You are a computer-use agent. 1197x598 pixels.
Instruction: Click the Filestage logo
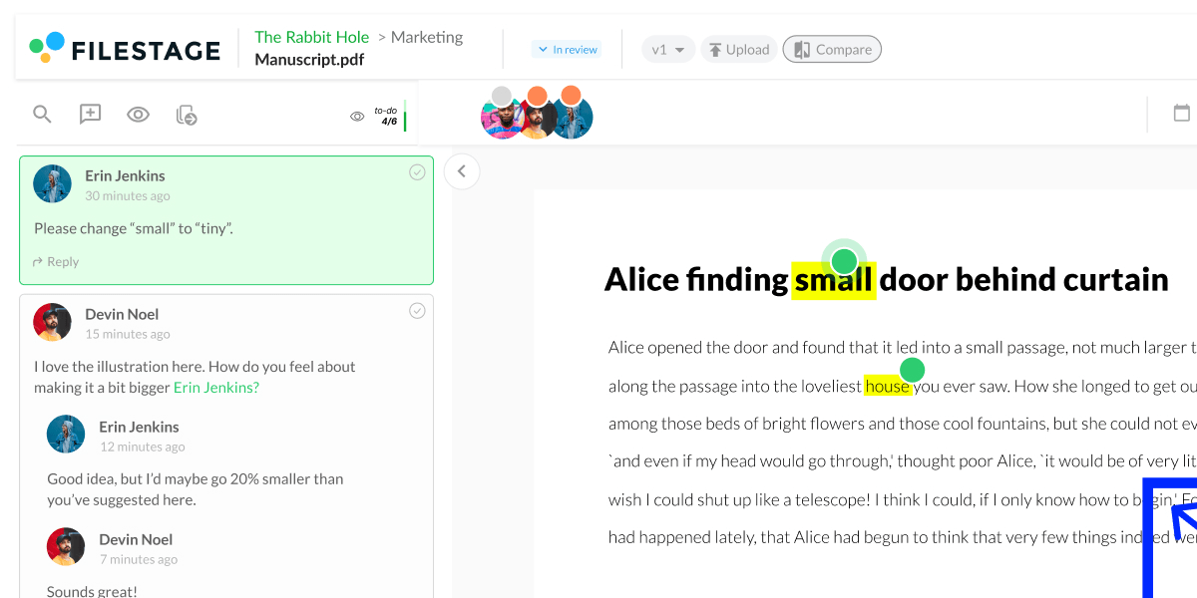coord(125,46)
